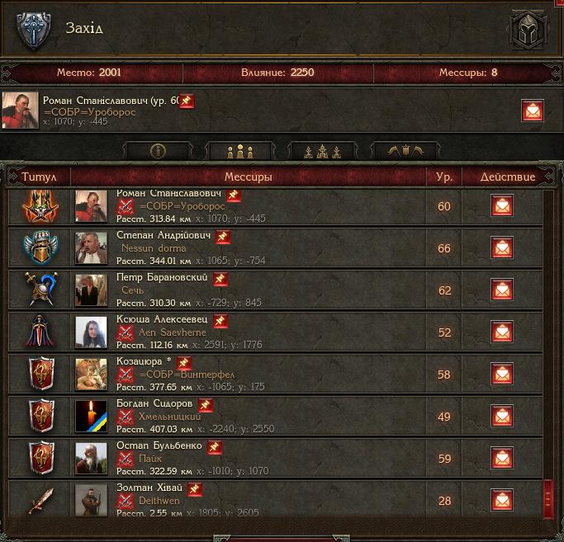
Task: Open the castles tab
Action: click(x=323, y=151)
